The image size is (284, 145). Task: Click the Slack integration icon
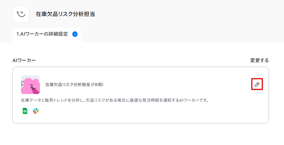[36, 111]
